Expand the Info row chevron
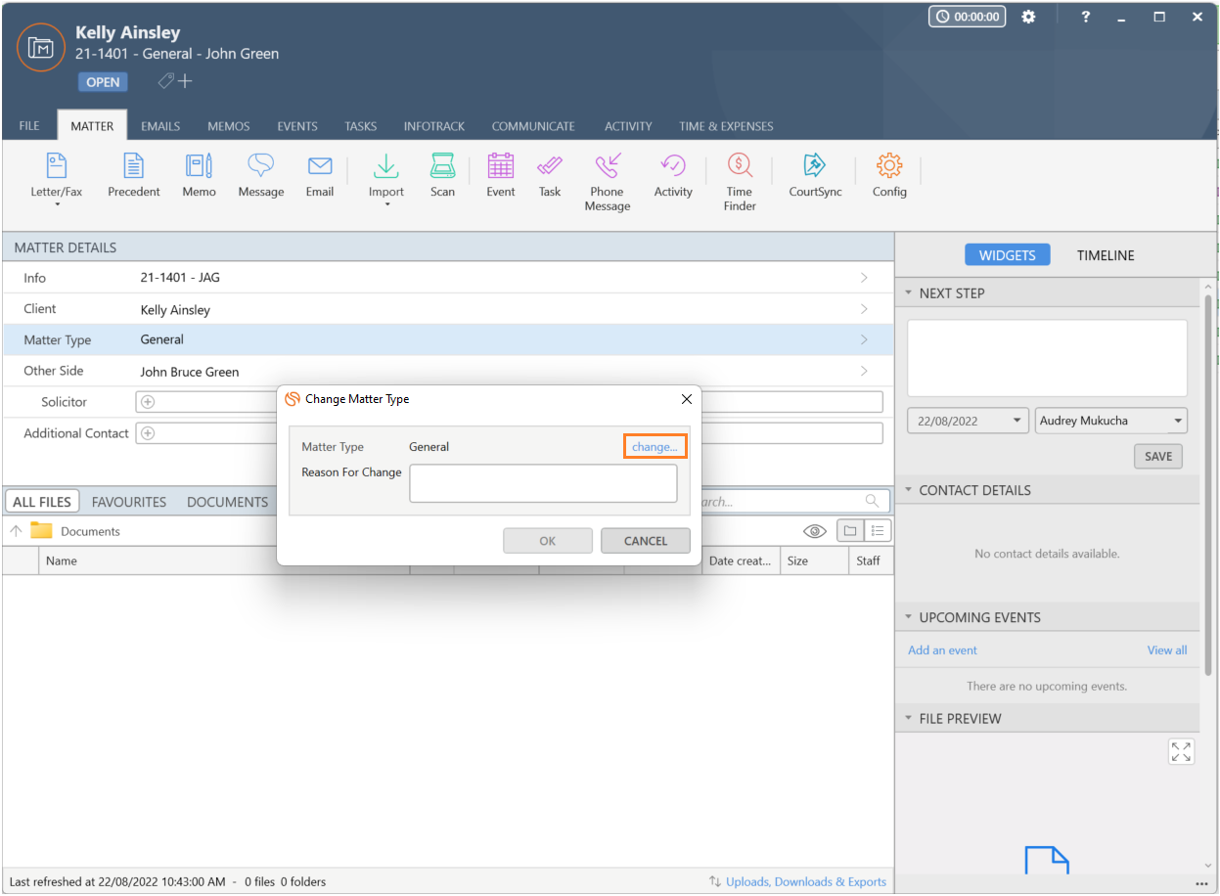Image resolution: width=1220 pixels, height=896 pixels. pyautogui.click(x=864, y=278)
